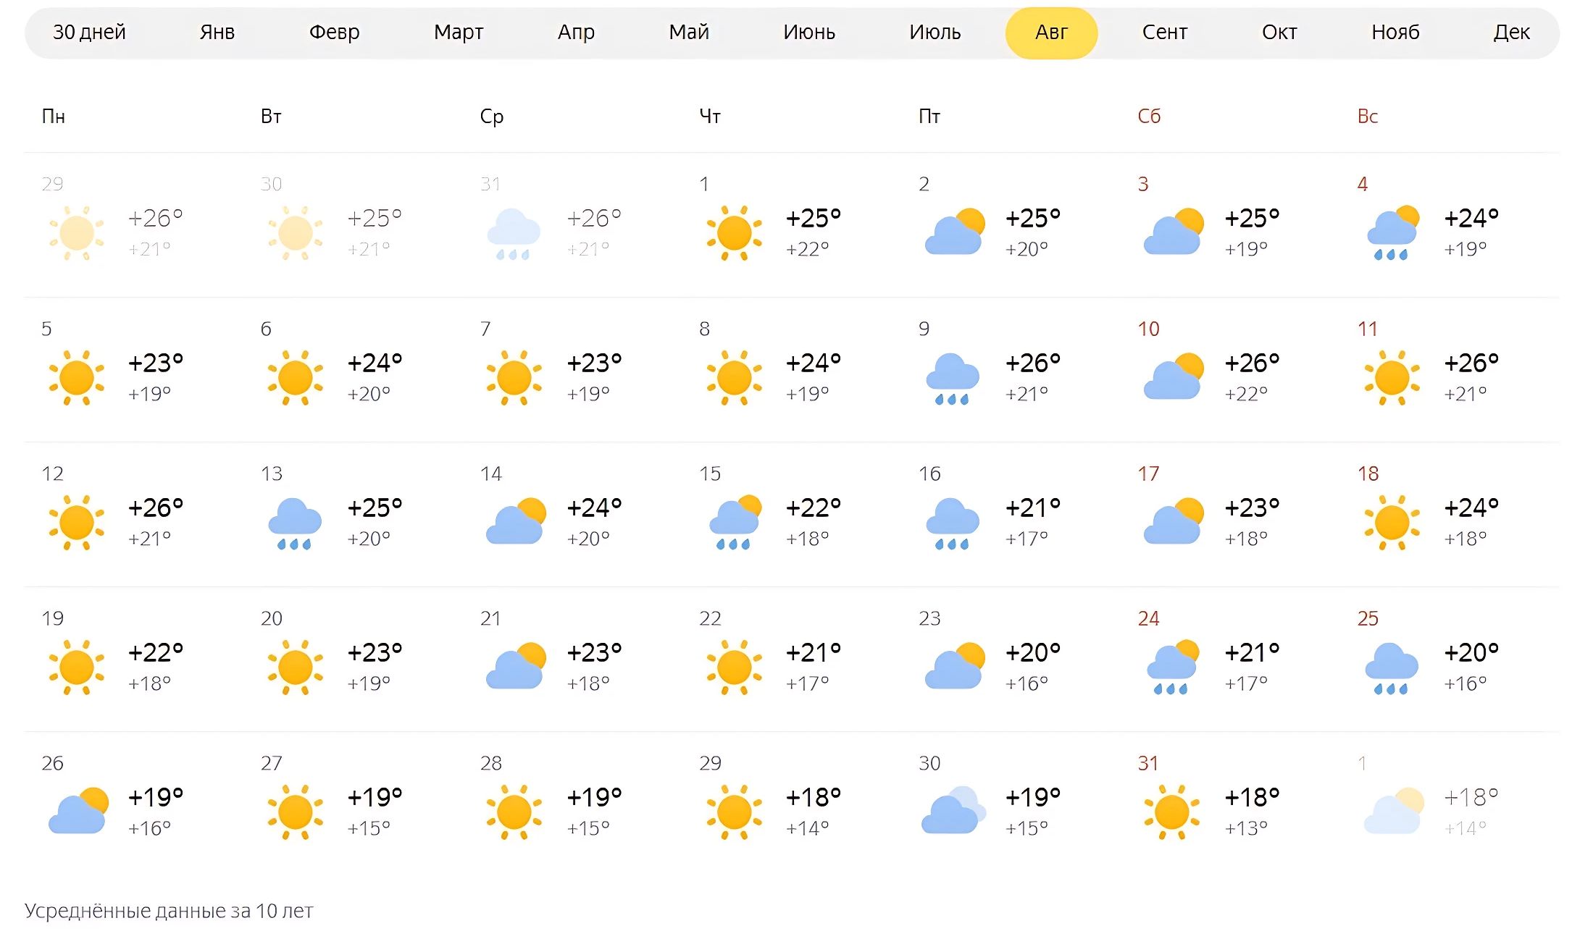The height and width of the screenshot is (939, 1572).
Task: Click the sun icon for August 31
Action: tap(1172, 812)
